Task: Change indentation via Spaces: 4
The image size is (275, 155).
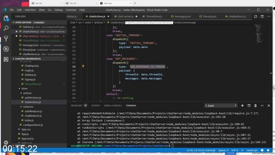Action: [x=223, y=150]
